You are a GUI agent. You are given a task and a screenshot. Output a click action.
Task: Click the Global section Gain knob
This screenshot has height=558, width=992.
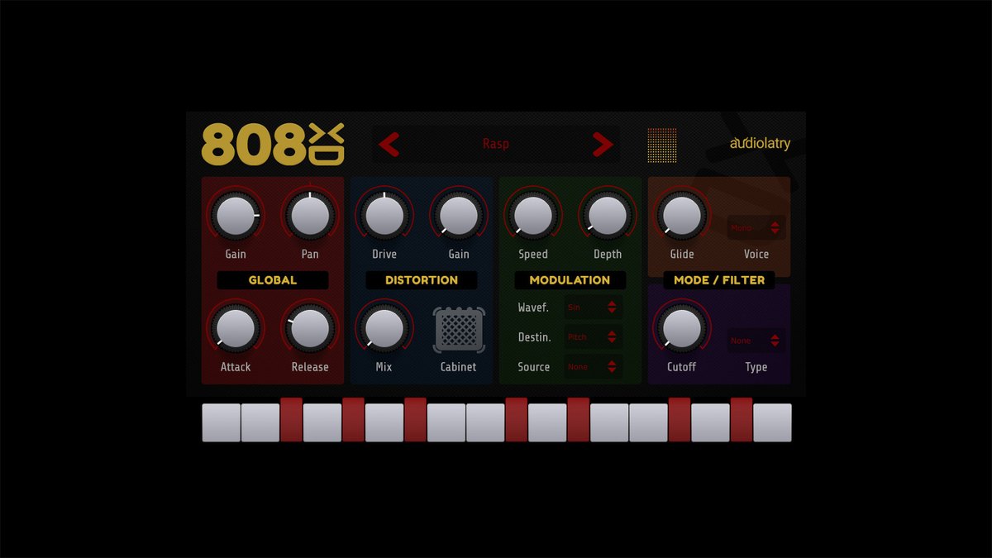click(x=236, y=215)
